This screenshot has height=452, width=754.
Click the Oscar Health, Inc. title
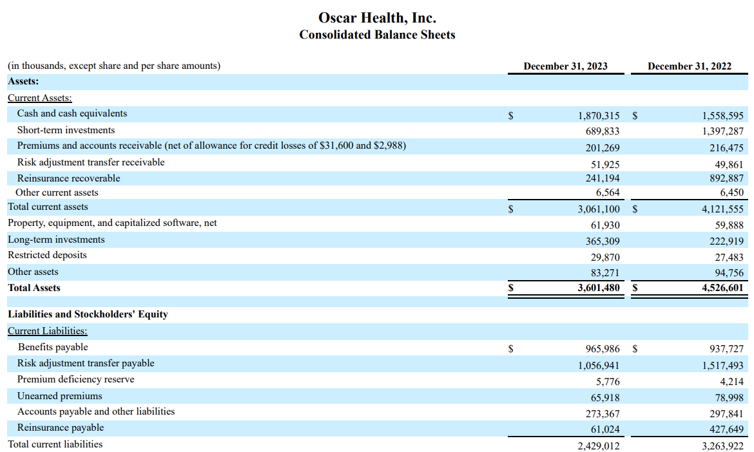click(x=377, y=17)
